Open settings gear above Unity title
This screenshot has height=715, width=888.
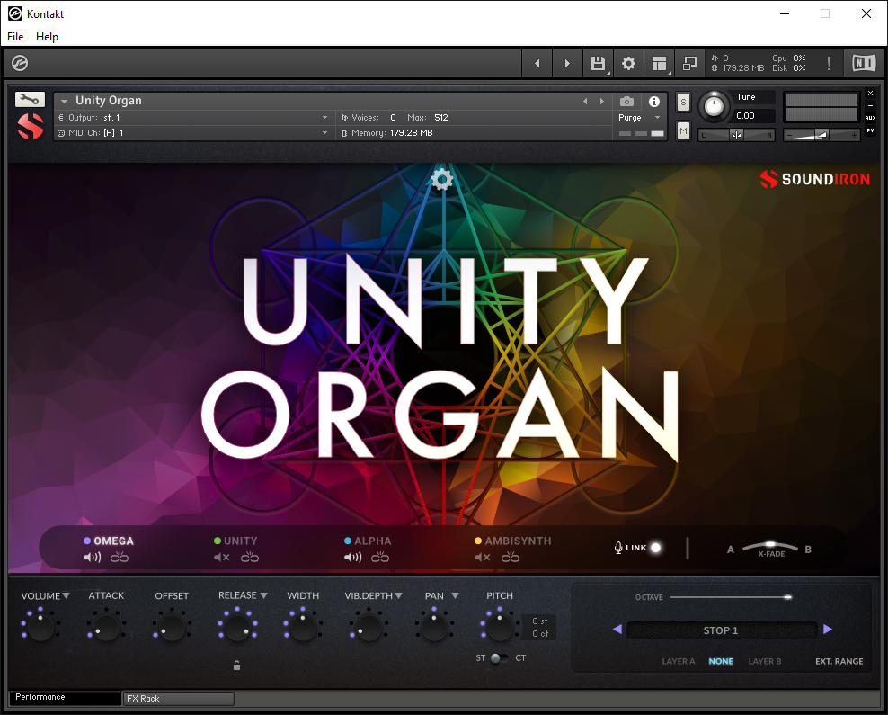441,180
